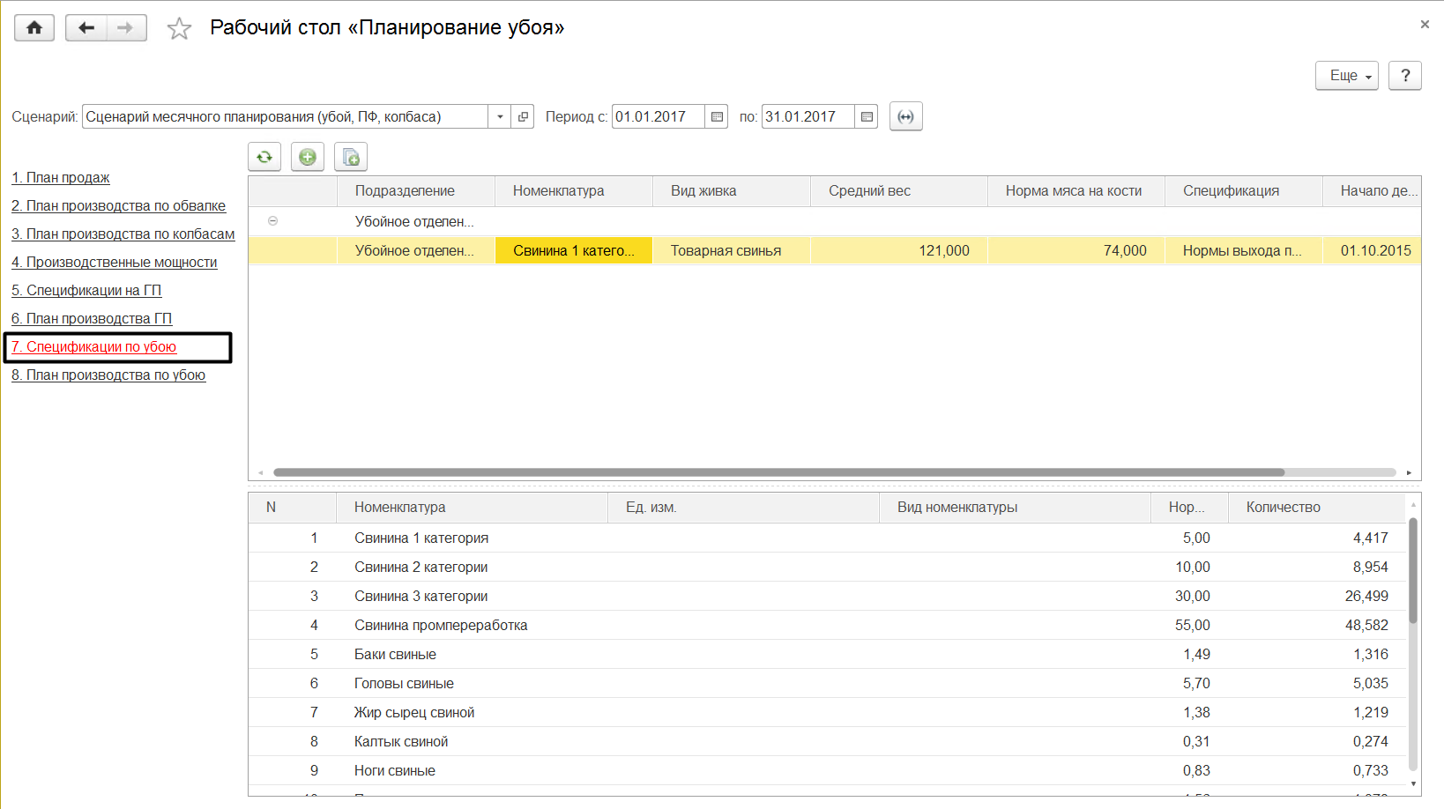Select the Жир сырец свиной row
The image size is (1444, 809).
point(827,712)
